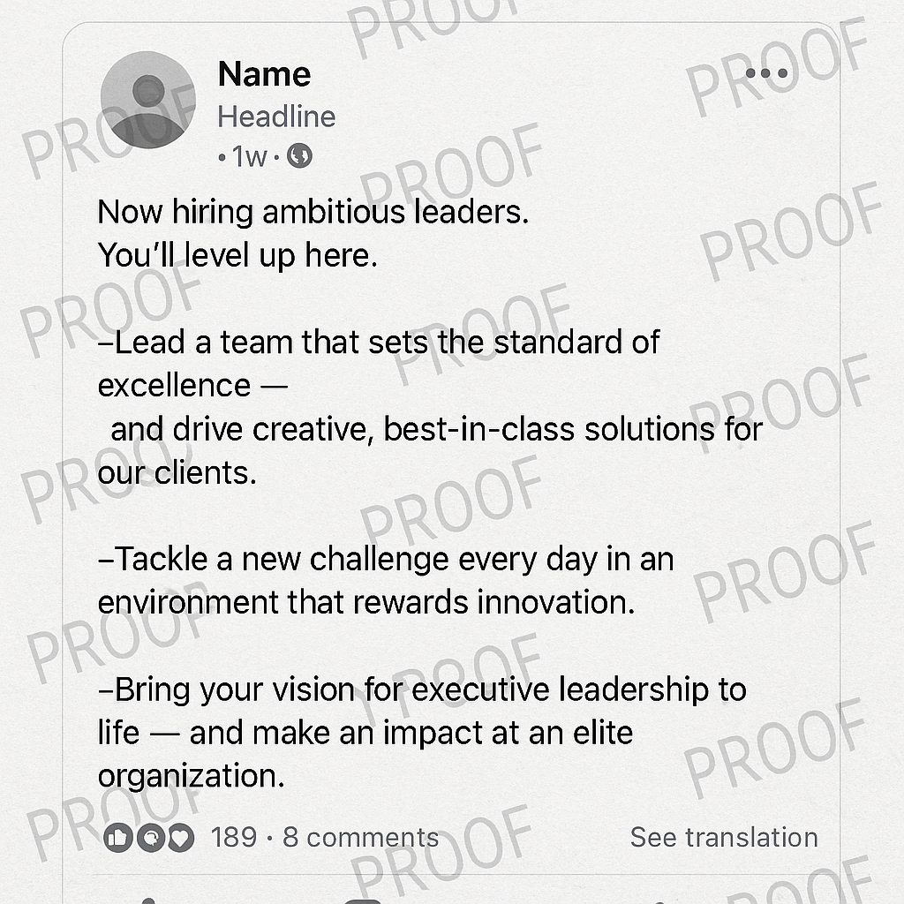Click the profile avatar picture
This screenshot has width=904, height=904.
147,99
